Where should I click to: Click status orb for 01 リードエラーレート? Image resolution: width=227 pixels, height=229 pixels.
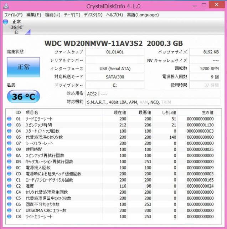[9, 119]
